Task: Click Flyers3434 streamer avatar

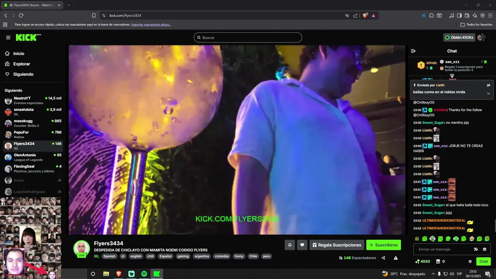Action: click(x=81, y=249)
